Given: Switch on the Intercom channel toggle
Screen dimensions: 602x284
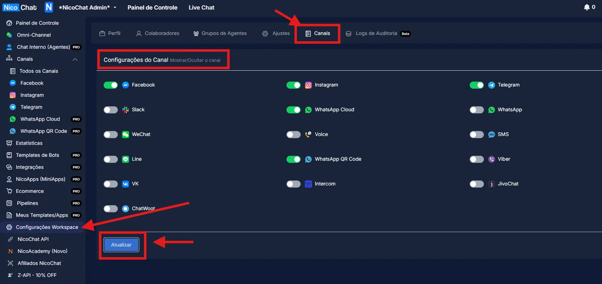Looking at the screenshot, I should (293, 184).
